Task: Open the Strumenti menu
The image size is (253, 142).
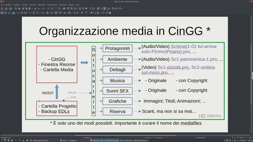Action: click(62, 5)
